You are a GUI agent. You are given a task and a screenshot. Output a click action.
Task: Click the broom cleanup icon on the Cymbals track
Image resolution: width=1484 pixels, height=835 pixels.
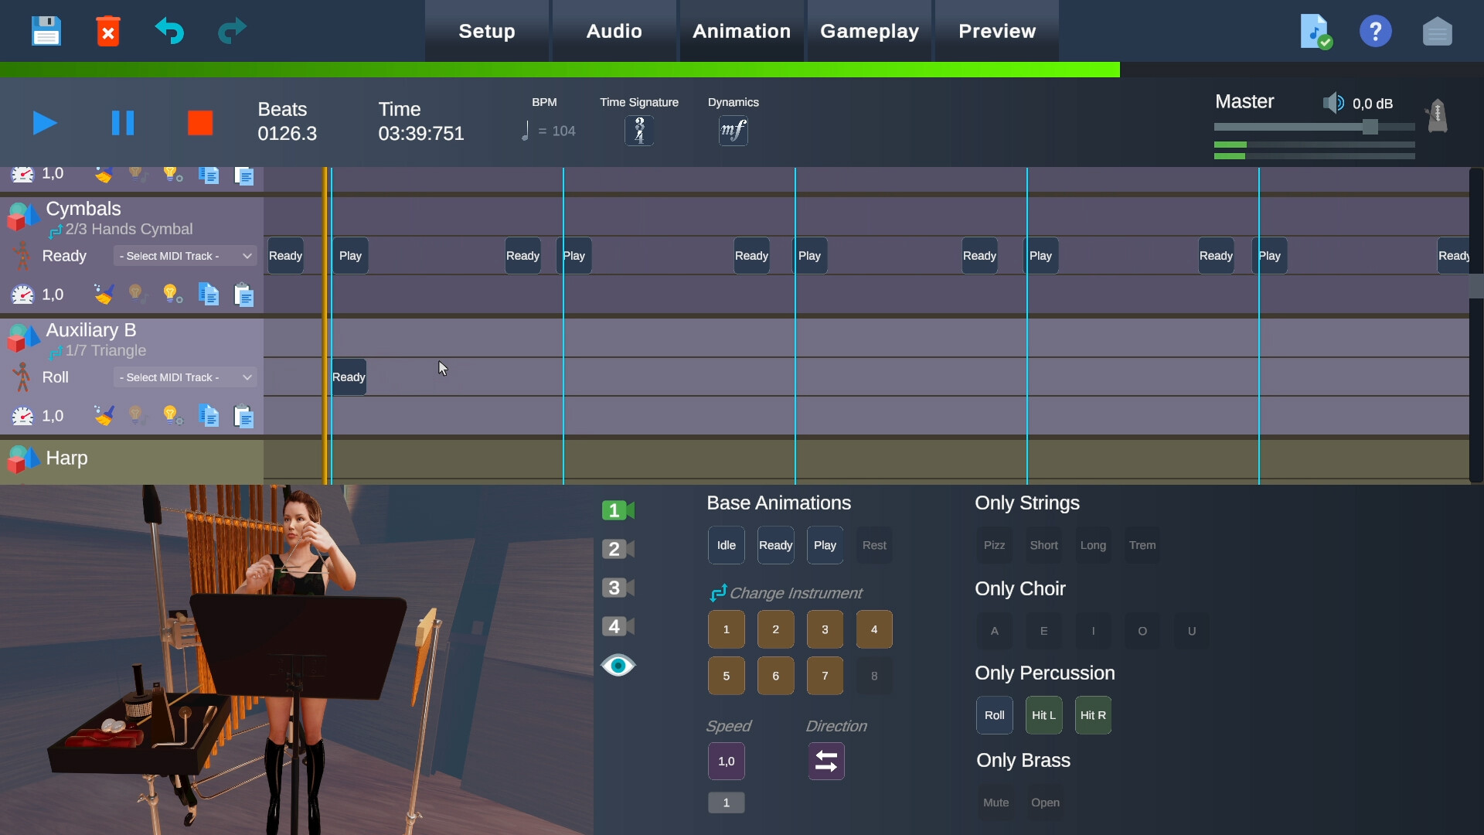104,294
